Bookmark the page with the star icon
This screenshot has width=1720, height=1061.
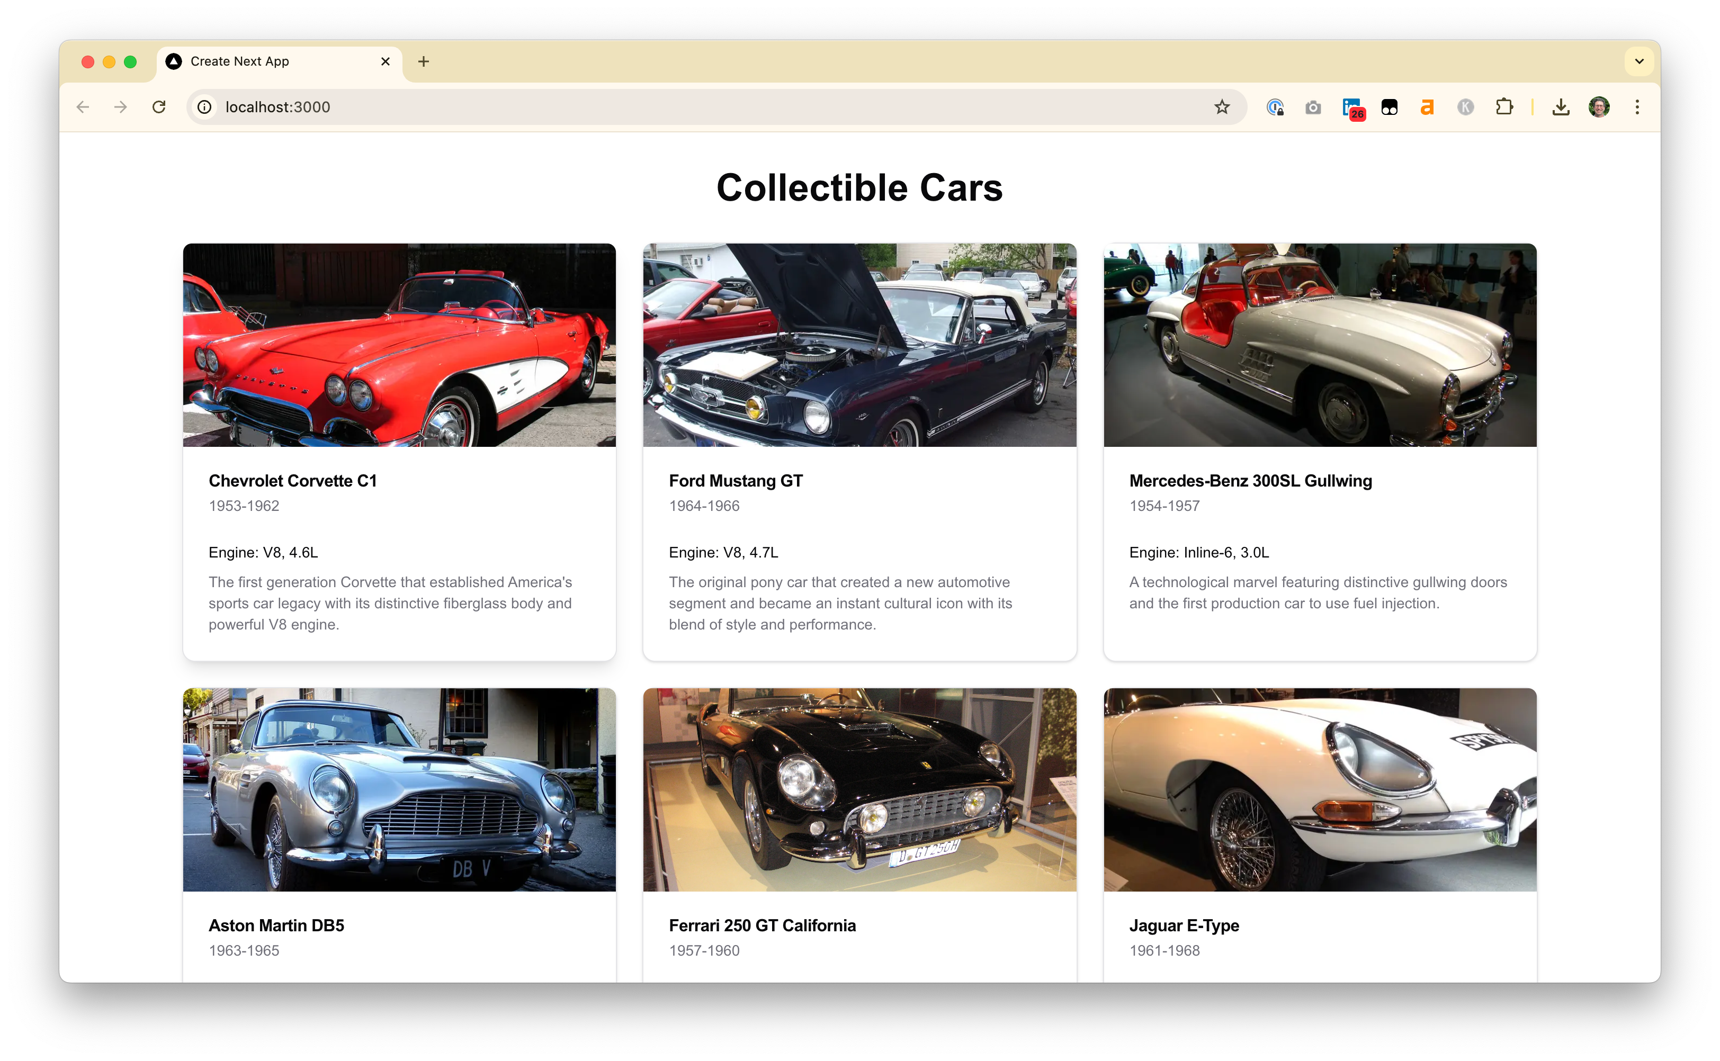click(1222, 106)
